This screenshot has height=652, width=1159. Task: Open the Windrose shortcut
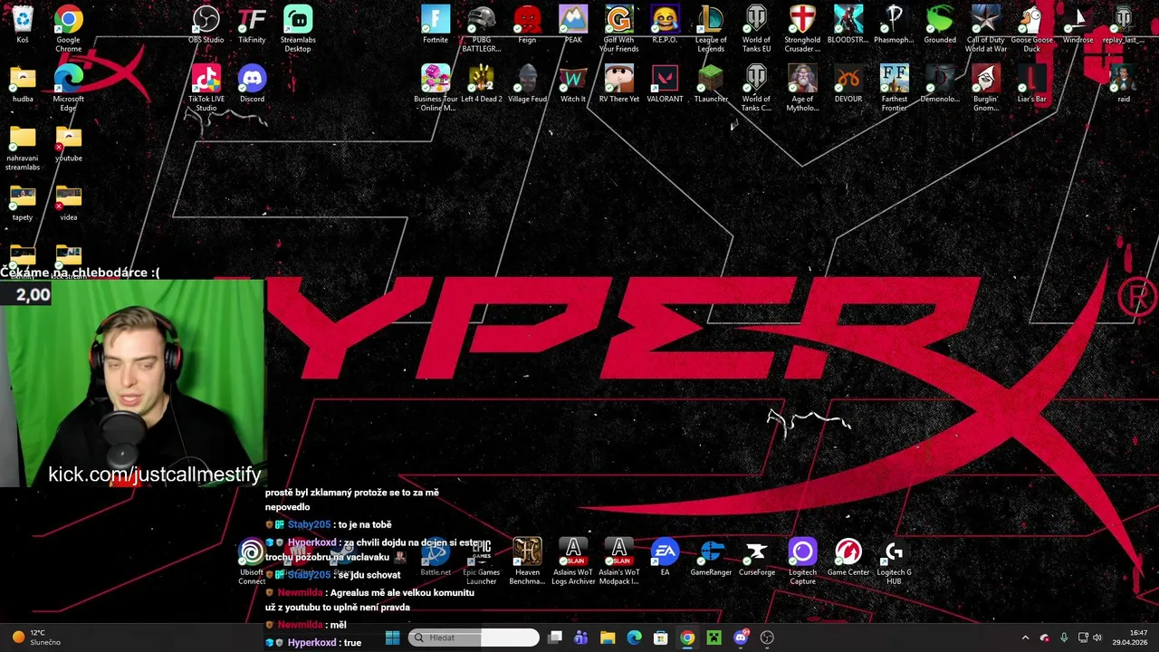tap(1078, 25)
